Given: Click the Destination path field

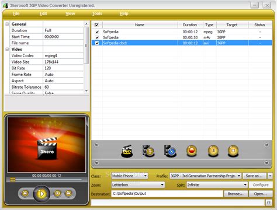Looking at the screenshot, I should coord(167,194).
